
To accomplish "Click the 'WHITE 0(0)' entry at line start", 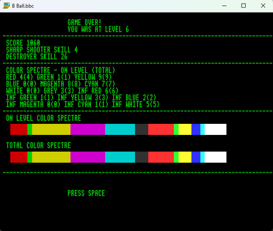I will pos(23,90).
